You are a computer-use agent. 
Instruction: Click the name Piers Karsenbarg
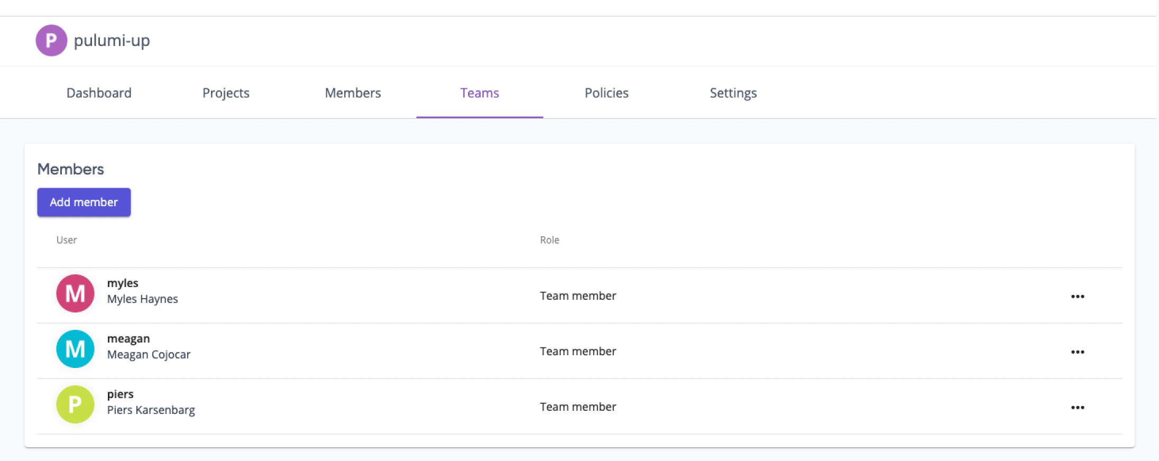151,410
